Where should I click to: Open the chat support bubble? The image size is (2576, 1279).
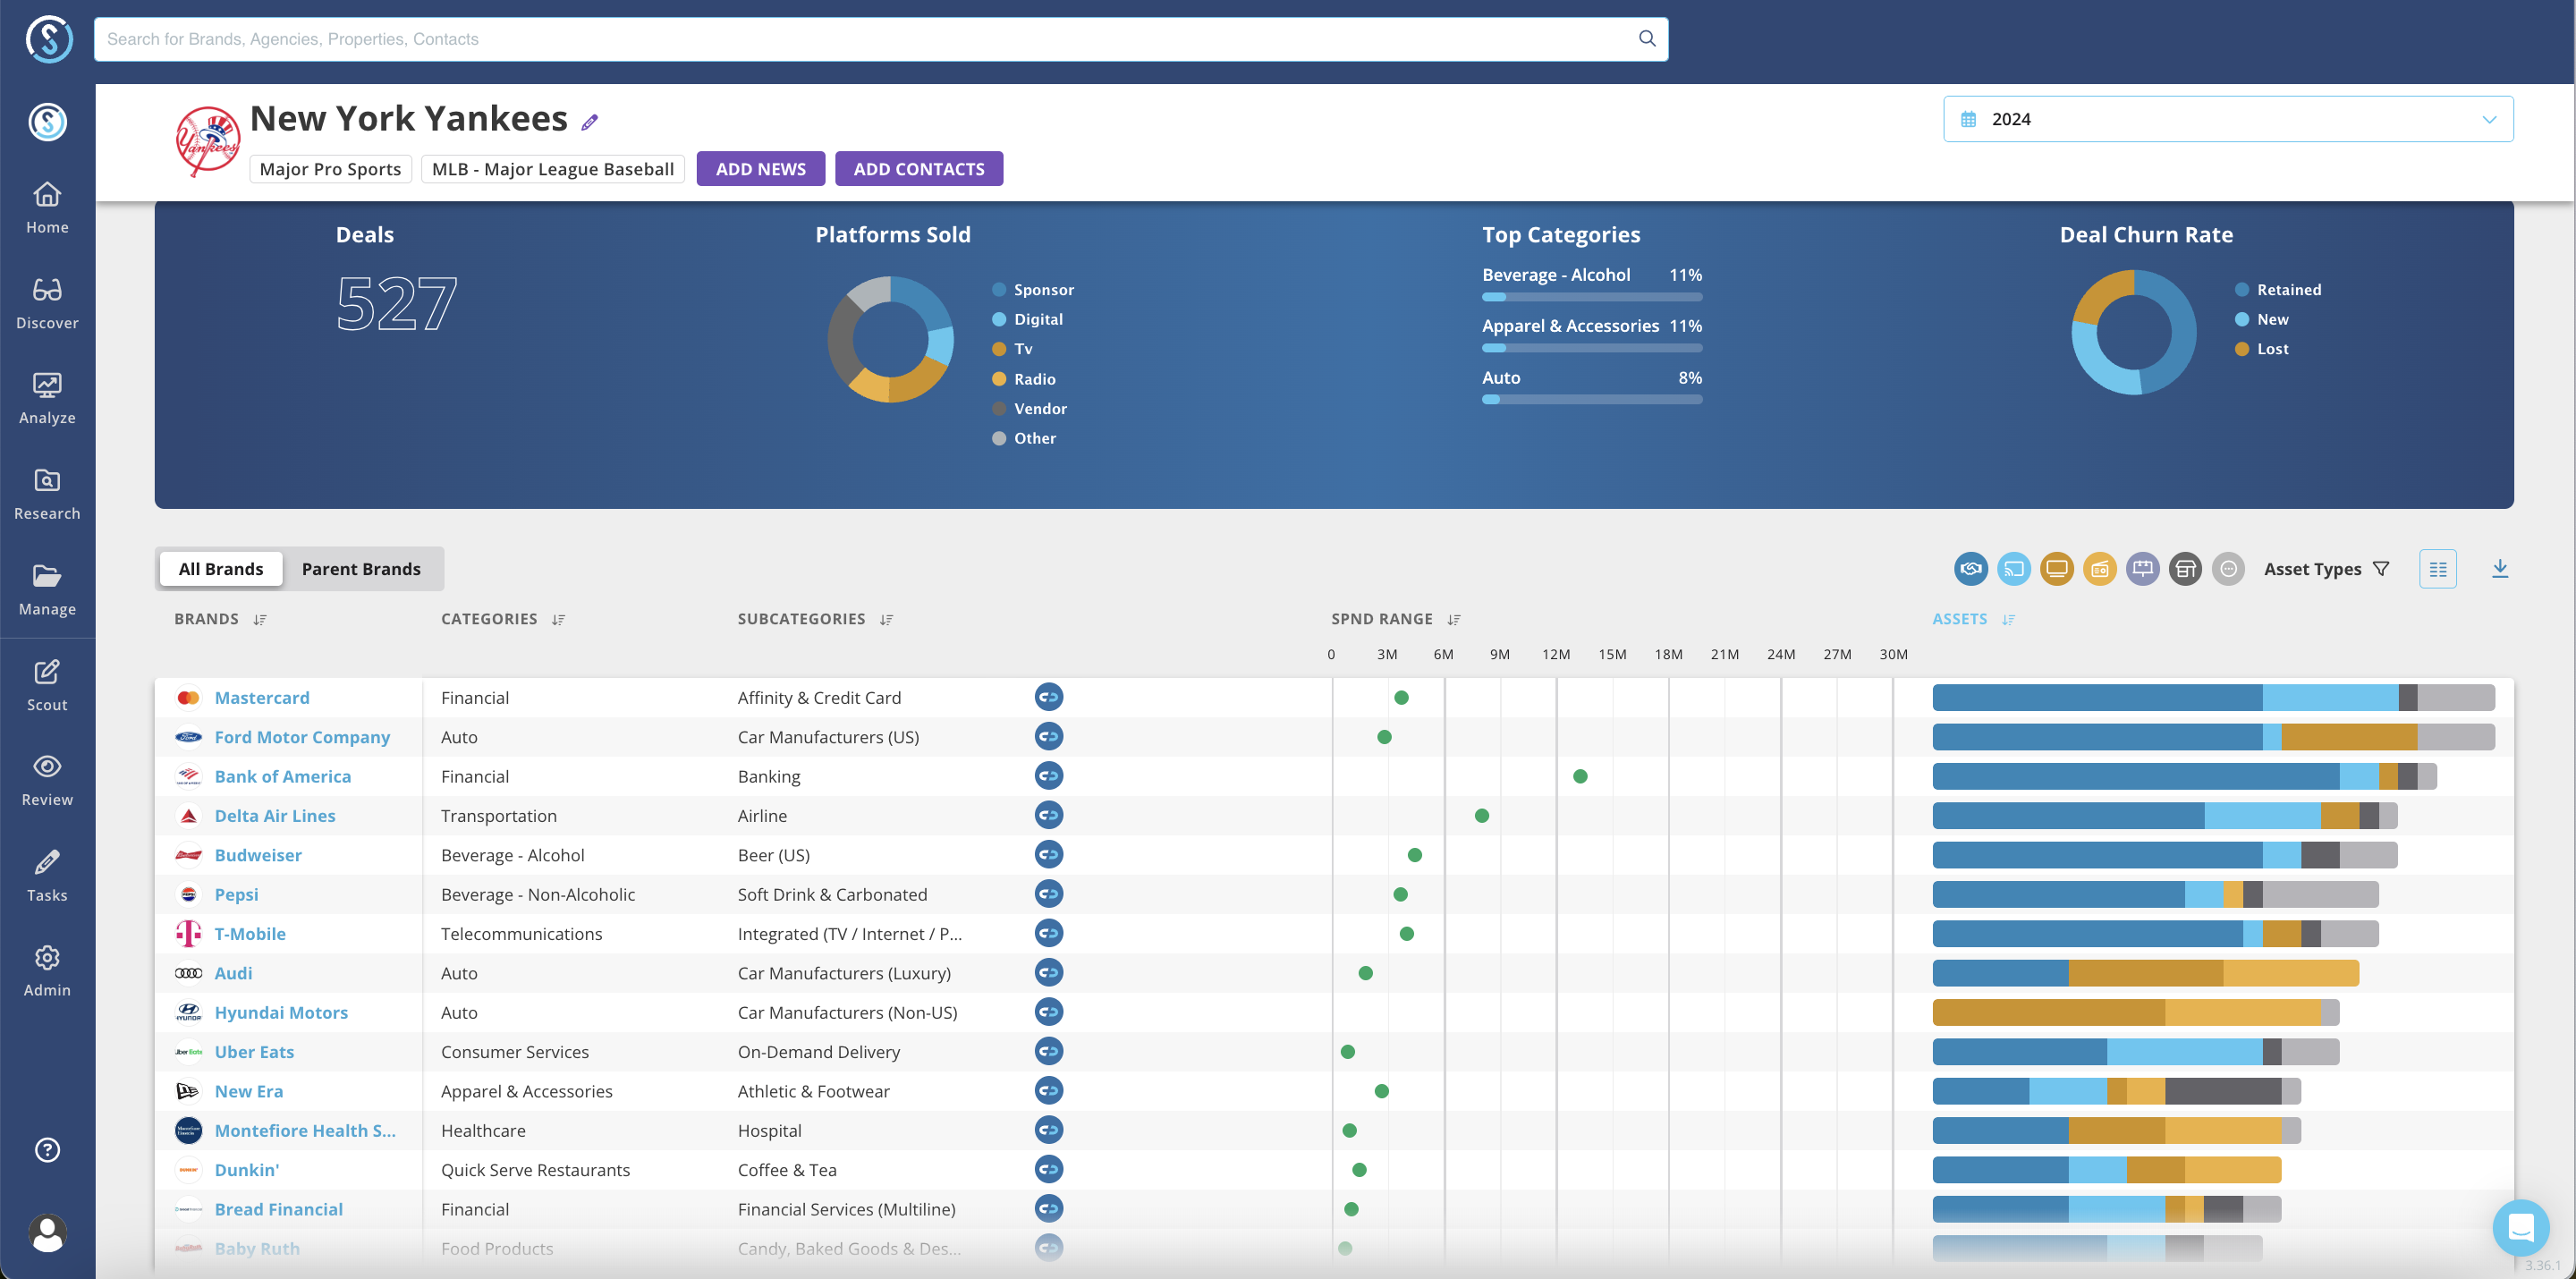pos(2520,1227)
